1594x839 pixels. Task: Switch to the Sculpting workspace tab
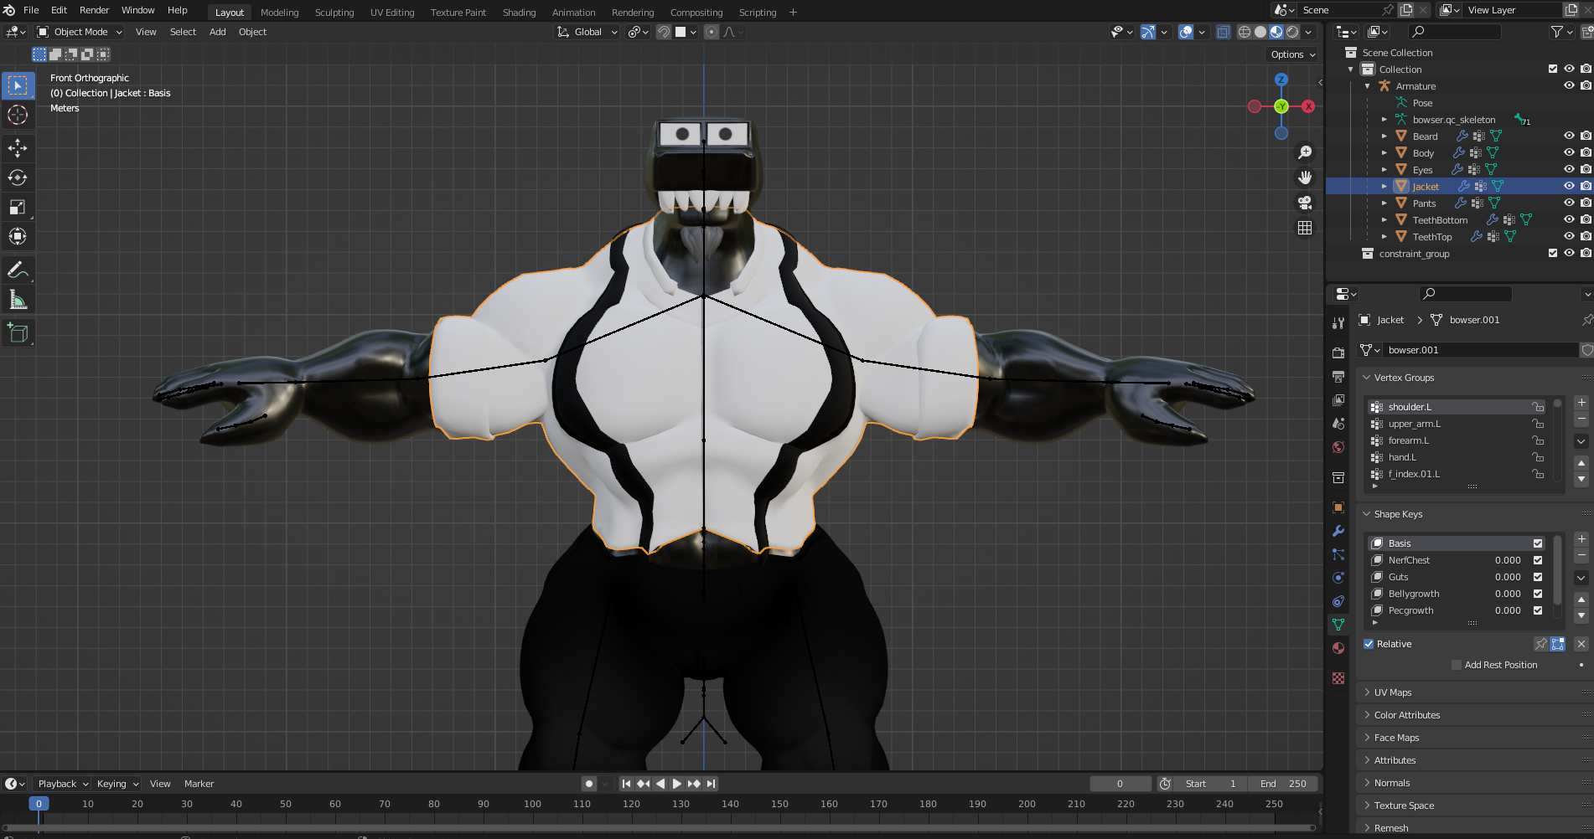(x=334, y=13)
